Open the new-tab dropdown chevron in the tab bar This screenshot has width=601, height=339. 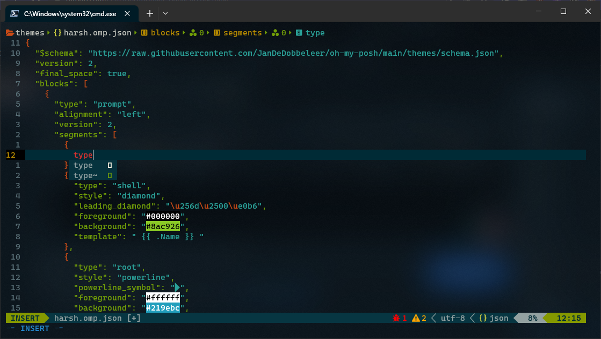click(165, 13)
